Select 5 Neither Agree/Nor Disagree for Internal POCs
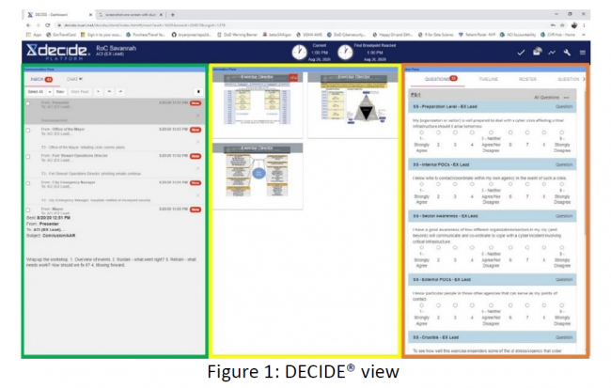This screenshot has width=611, height=388. click(491, 184)
